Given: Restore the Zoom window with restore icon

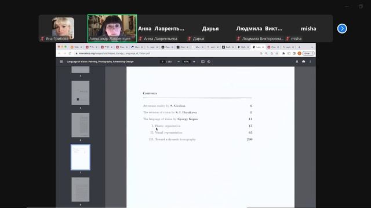Looking at the screenshot, I should click(361, 6).
